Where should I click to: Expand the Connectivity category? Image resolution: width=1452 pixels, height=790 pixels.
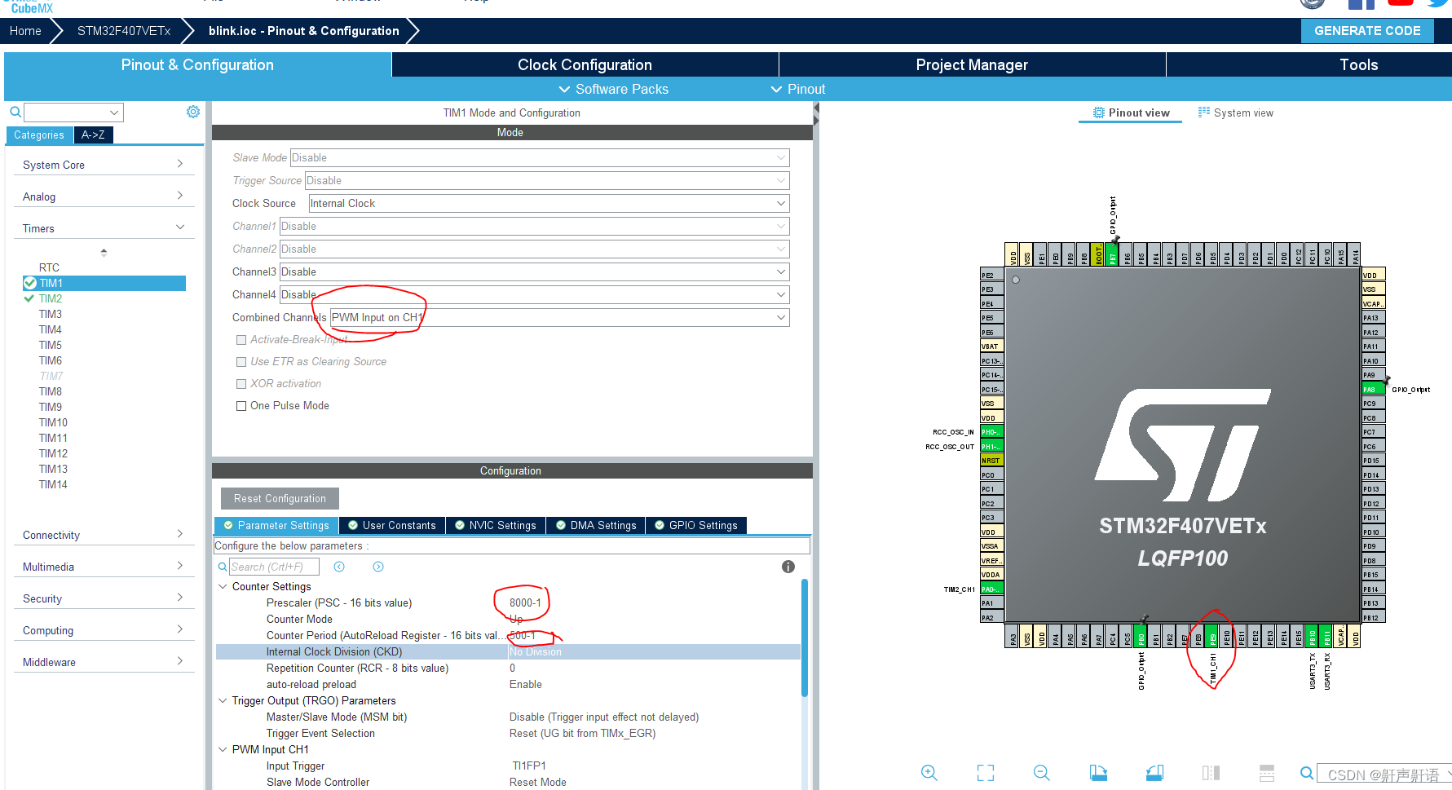pyautogui.click(x=104, y=535)
